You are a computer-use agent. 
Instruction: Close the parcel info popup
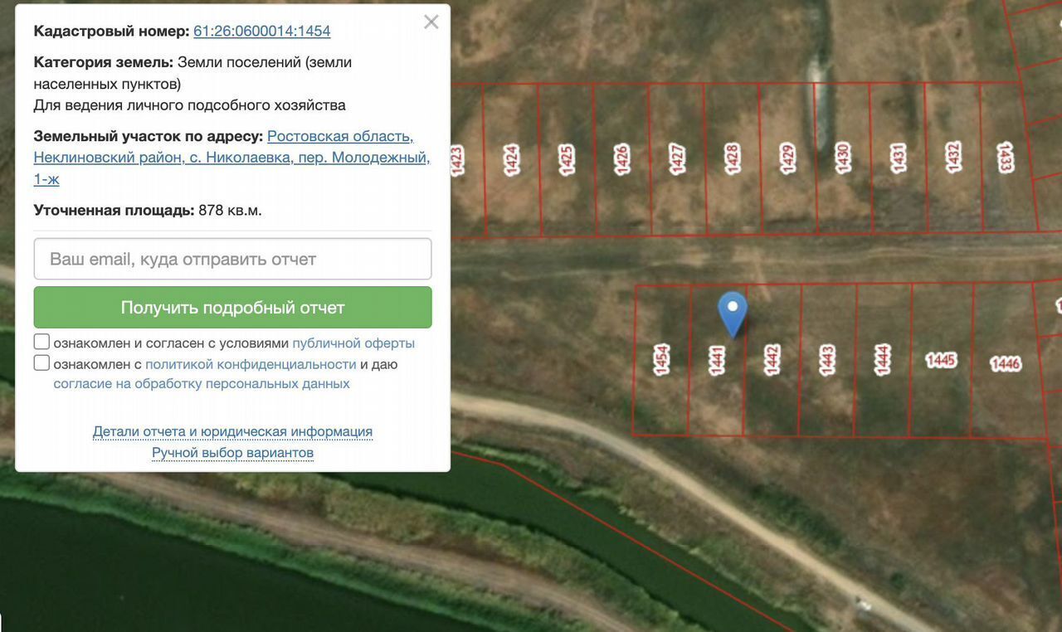click(431, 22)
